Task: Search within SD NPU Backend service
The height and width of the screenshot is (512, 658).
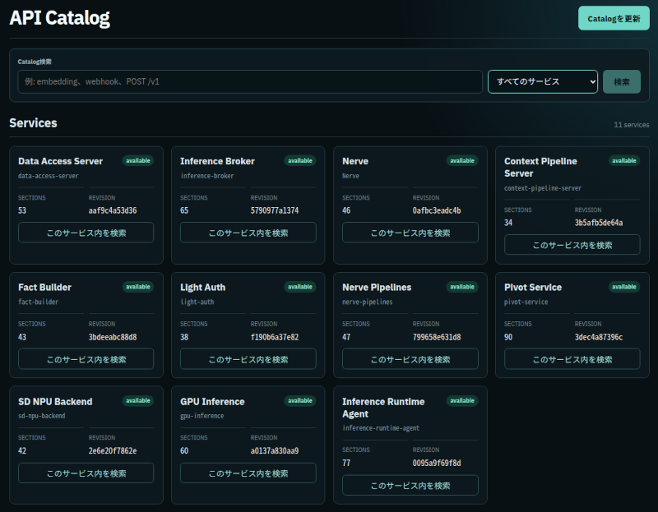Action: (86, 473)
